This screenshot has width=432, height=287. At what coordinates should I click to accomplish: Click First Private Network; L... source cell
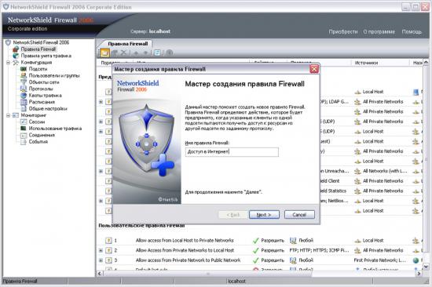(379, 260)
